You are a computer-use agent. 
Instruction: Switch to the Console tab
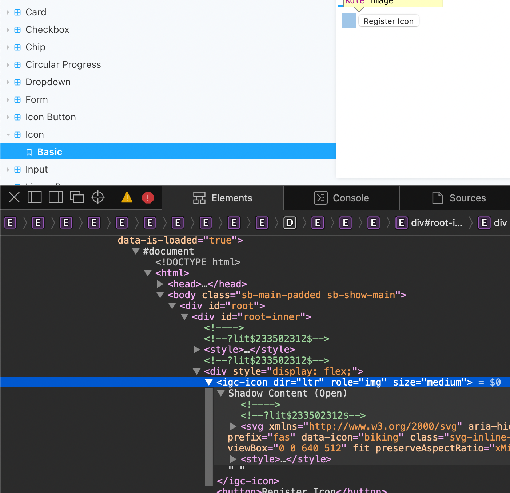341,198
